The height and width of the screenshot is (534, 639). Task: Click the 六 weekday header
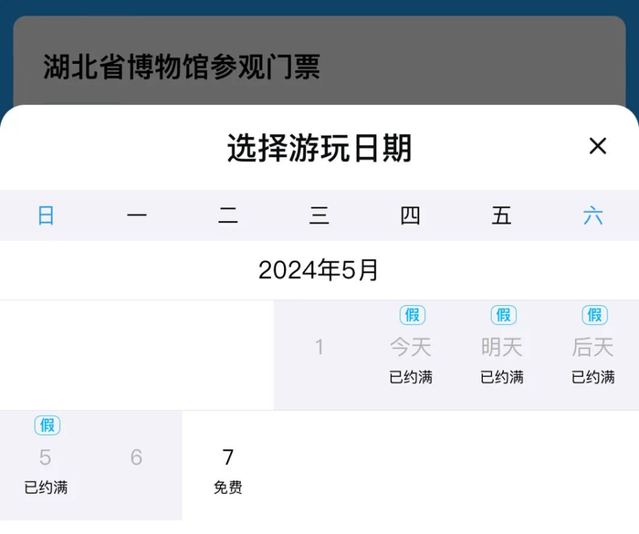point(593,215)
